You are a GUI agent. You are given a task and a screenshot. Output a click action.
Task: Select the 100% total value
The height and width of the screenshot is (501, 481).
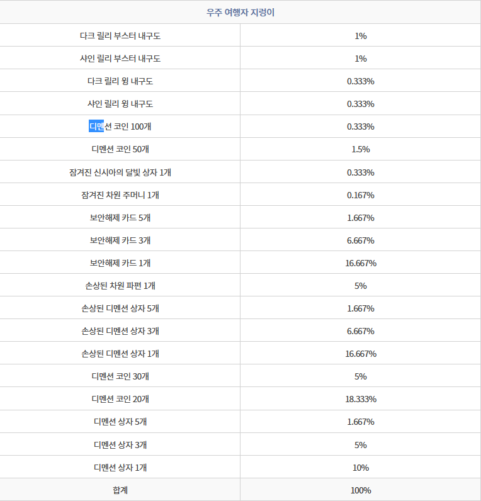pos(361,490)
